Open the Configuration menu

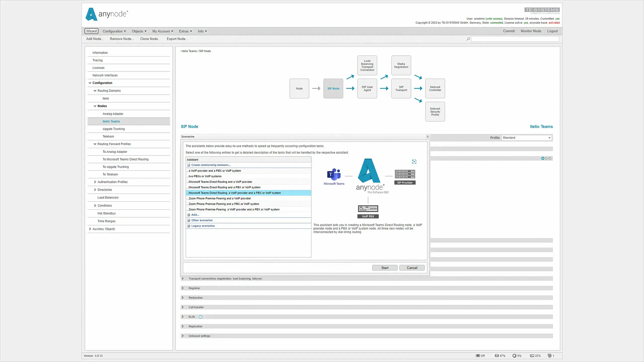click(x=114, y=31)
